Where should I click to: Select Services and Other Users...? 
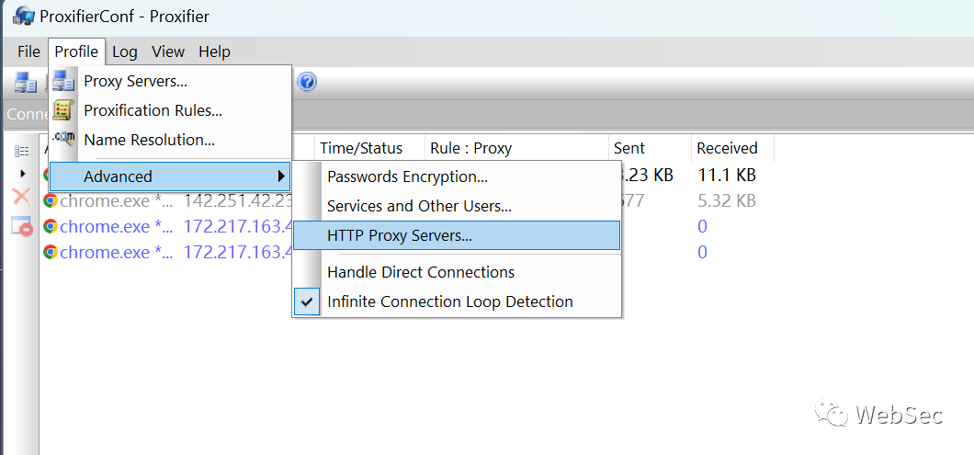pos(457,206)
